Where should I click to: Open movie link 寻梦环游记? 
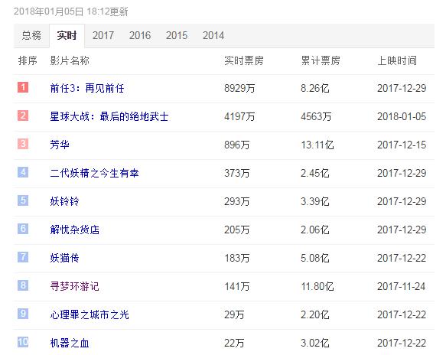(x=74, y=286)
